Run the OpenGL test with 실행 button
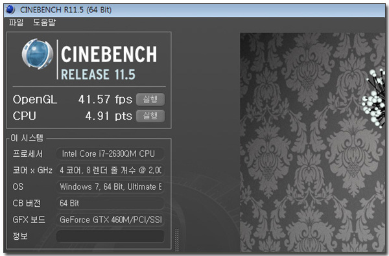The height and width of the screenshot is (256, 389). tap(150, 99)
